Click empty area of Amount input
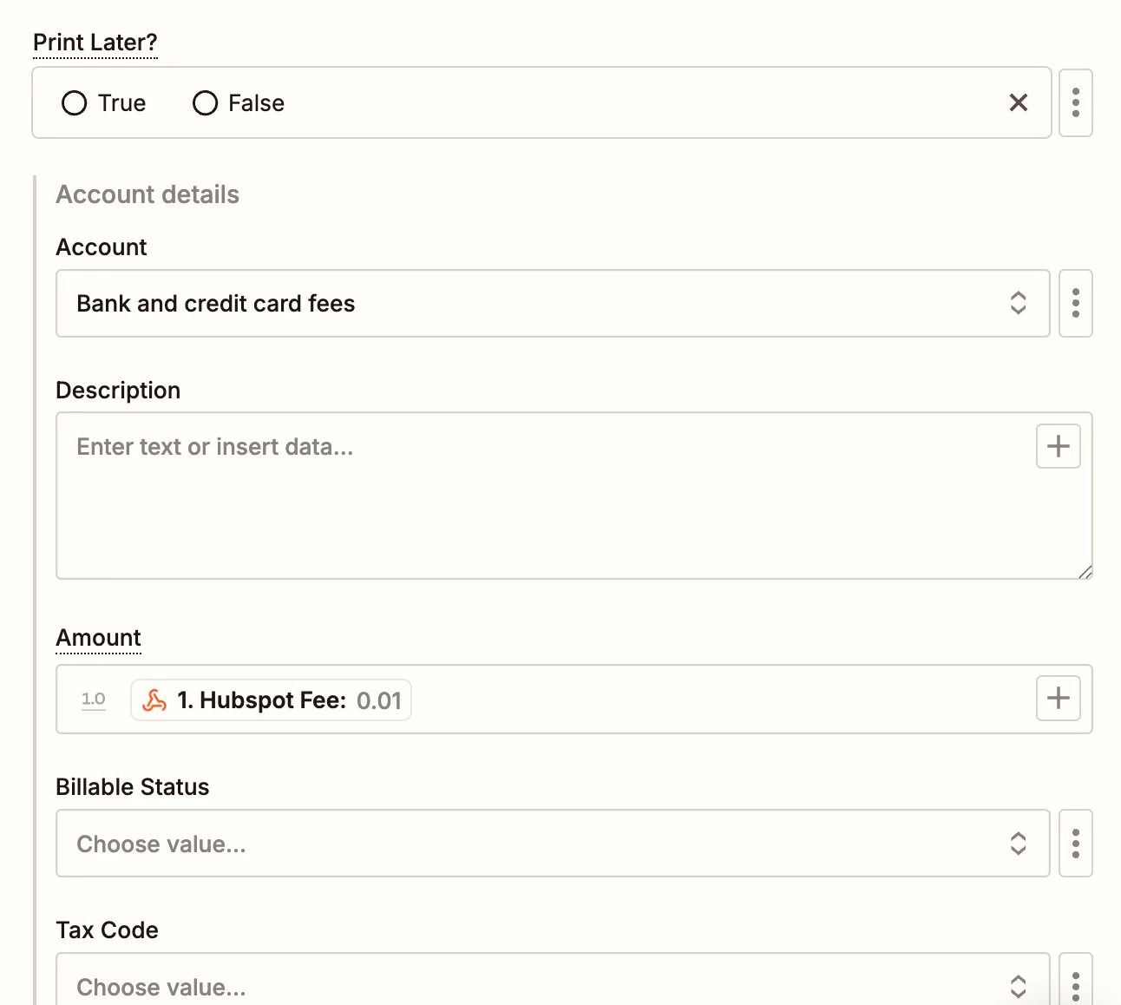 [720, 700]
